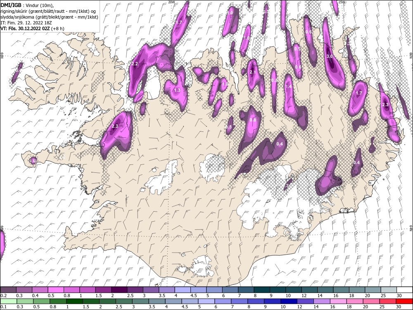Viewport: 413px width, 310px height.
Task: Click the '2.1' precipitation value on map
Action: (253, 72)
